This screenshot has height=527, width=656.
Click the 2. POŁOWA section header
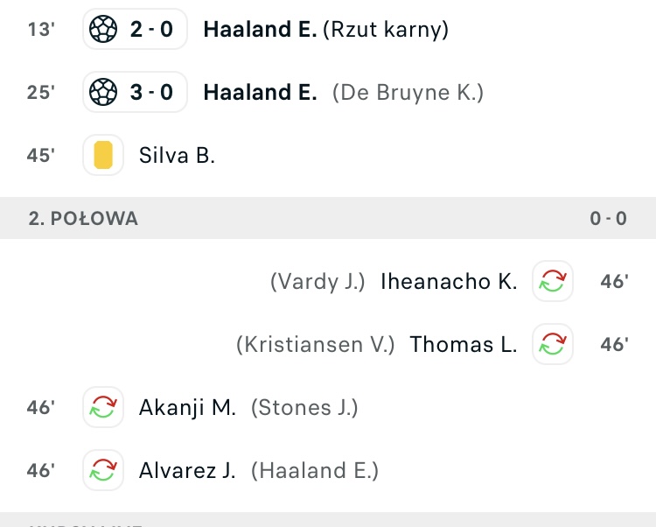click(x=328, y=218)
